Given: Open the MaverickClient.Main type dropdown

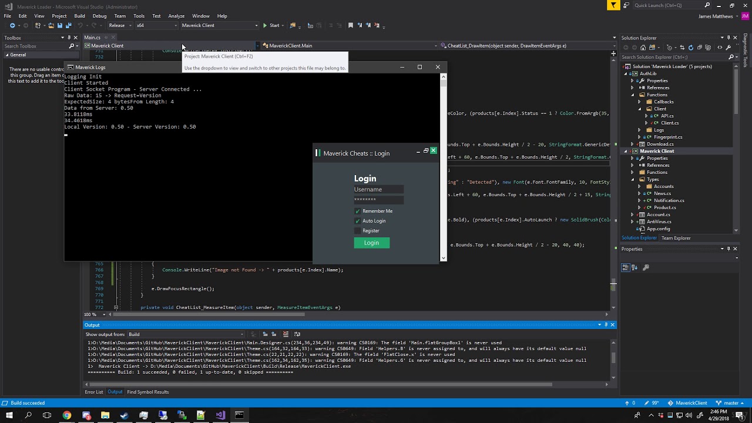Looking at the screenshot, I should [x=350, y=46].
